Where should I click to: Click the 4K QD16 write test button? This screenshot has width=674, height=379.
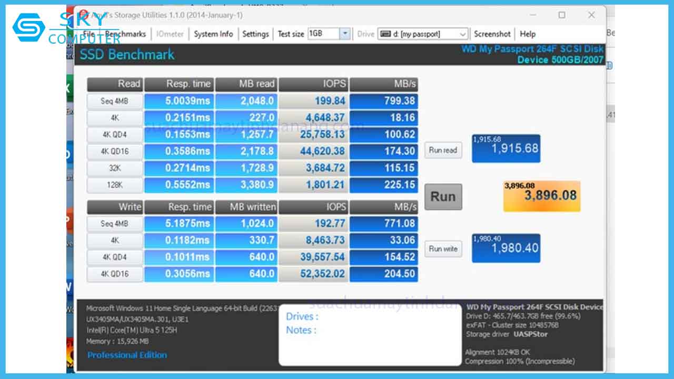[115, 274]
